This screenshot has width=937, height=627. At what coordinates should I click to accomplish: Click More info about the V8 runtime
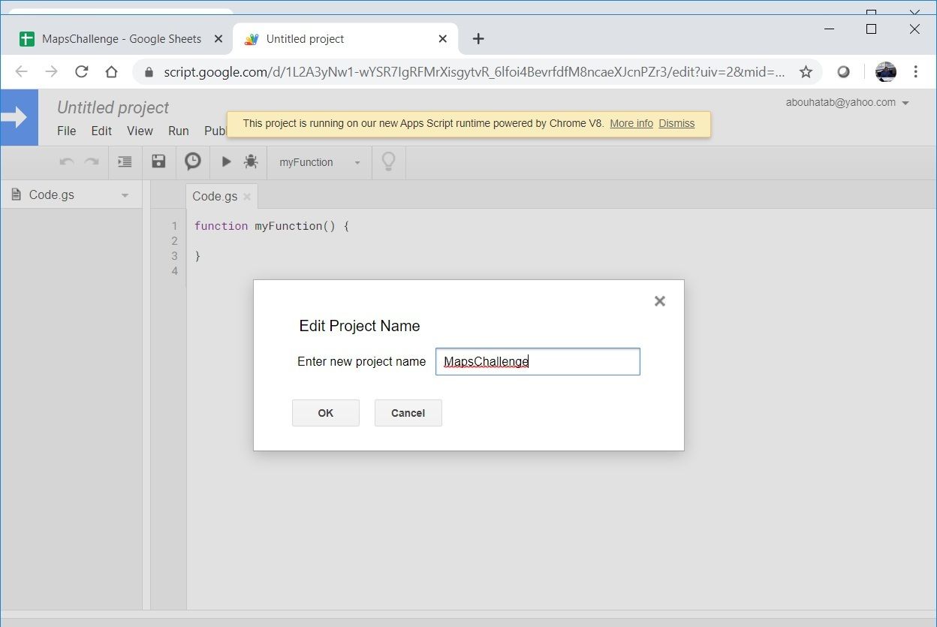click(631, 123)
